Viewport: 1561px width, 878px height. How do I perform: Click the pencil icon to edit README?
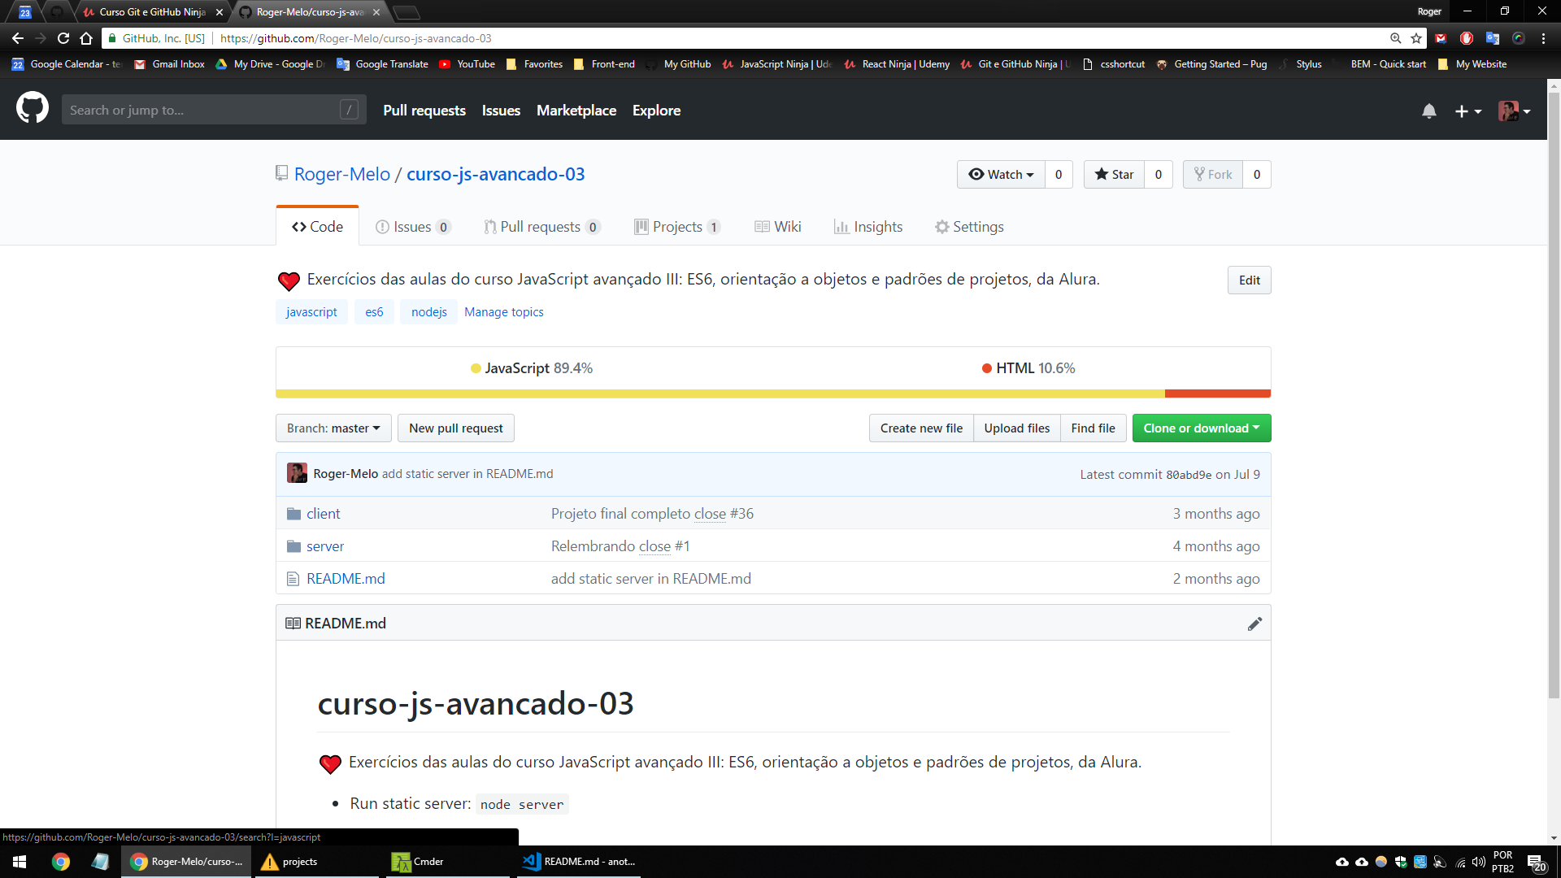coord(1254,624)
